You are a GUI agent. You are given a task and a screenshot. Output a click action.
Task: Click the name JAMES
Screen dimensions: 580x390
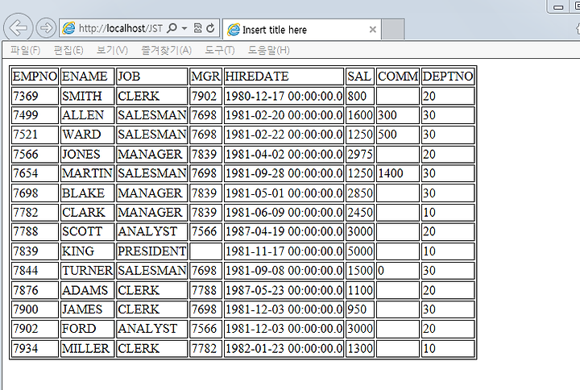pos(82,309)
